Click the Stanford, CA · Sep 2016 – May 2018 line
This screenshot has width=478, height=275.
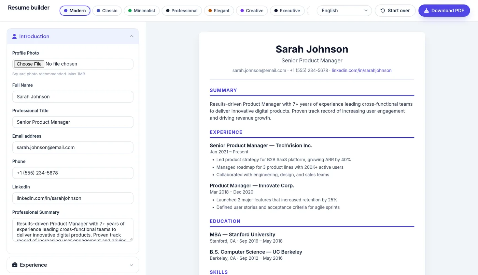tap(246, 241)
